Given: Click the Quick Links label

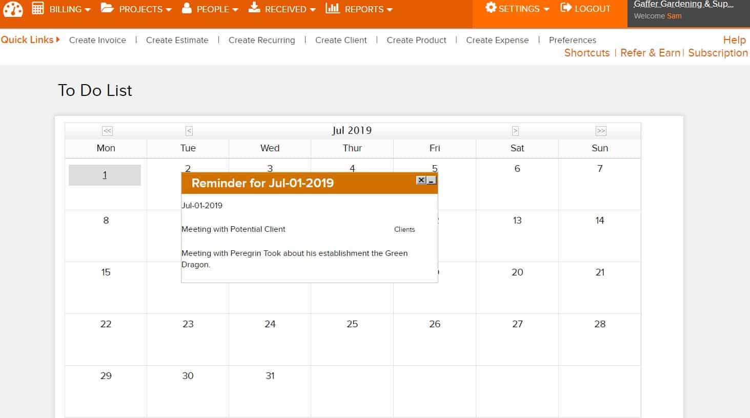Looking at the screenshot, I should click(x=30, y=39).
